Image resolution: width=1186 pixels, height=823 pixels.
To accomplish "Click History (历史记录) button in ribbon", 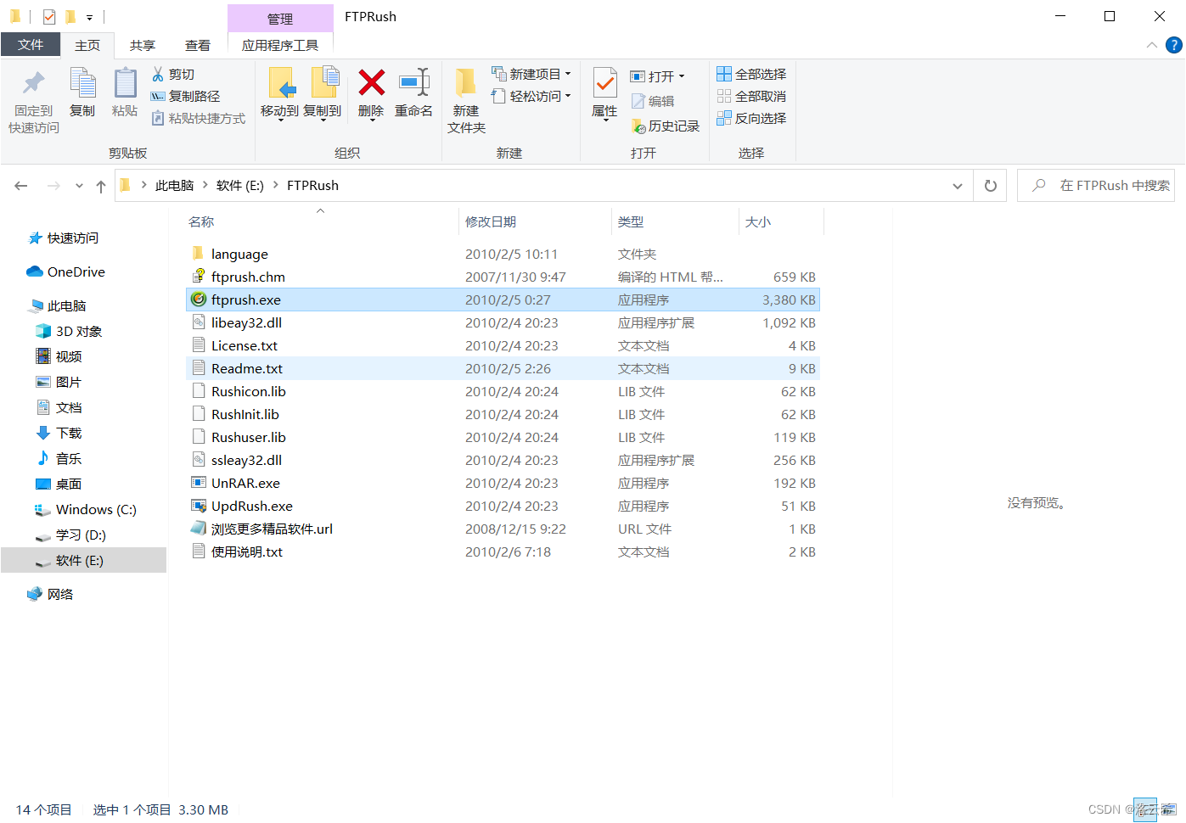I will (666, 126).
